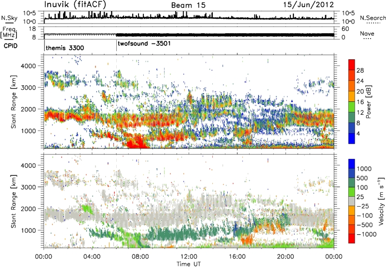
Task: Select the "CPID" row label
Action: (x=11, y=46)
